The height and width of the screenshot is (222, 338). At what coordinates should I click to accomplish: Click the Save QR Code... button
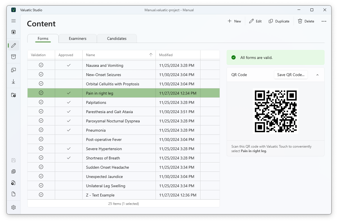(291, 75)
